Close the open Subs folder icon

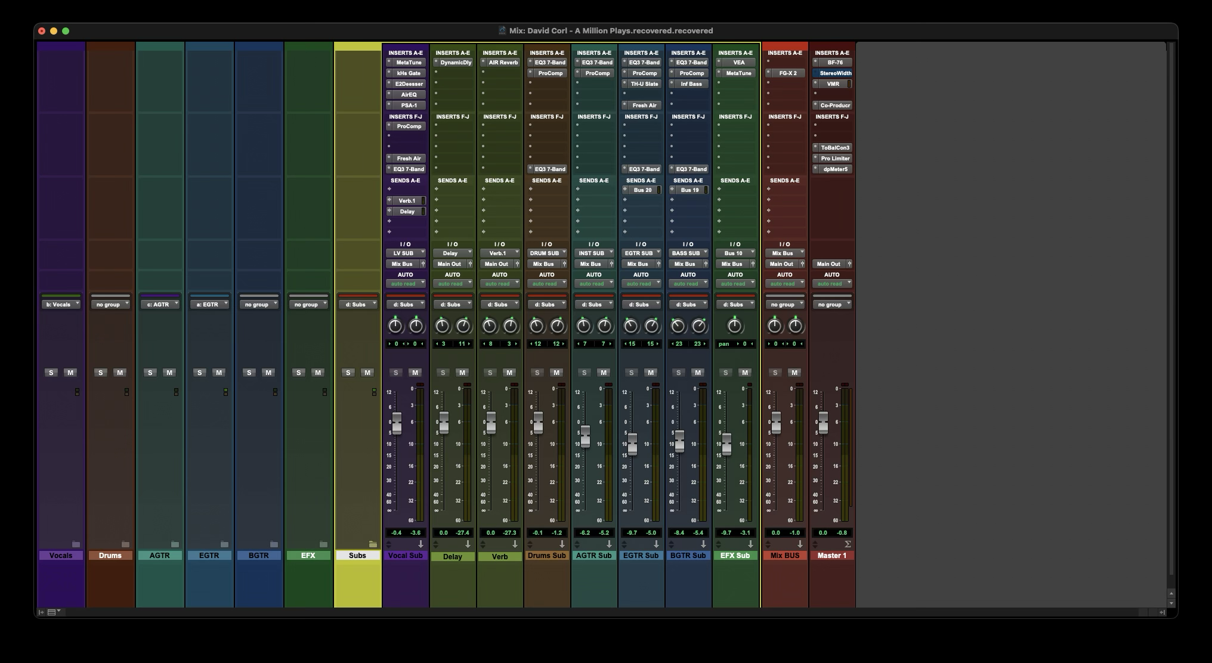coord(373,544)
